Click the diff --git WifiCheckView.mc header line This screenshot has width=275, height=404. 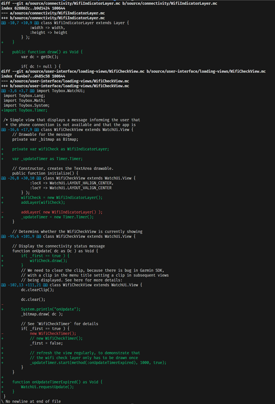tap(133, 71)
